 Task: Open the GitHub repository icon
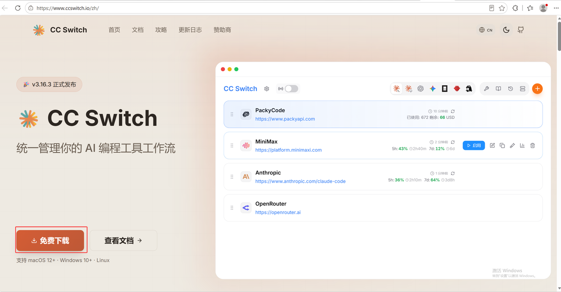point(521,30)
